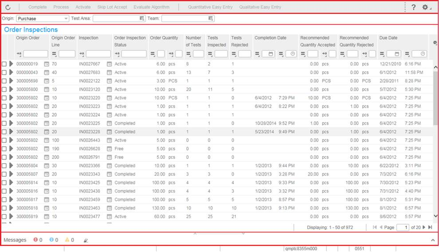Viewport: 439px width, 252px height.
Task: Open details icon for inspection IN0027667
Action: tap(109, 64)
